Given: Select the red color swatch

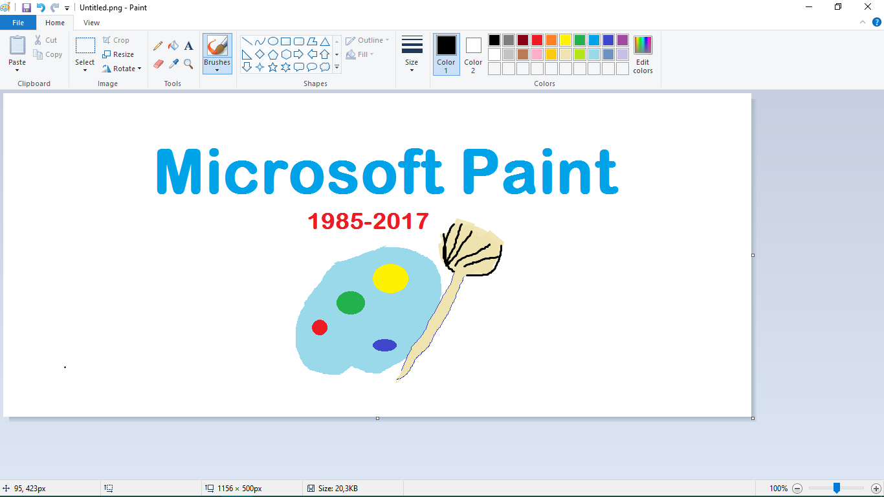Looking at the screenshot, I should click(x=536, y=39).
